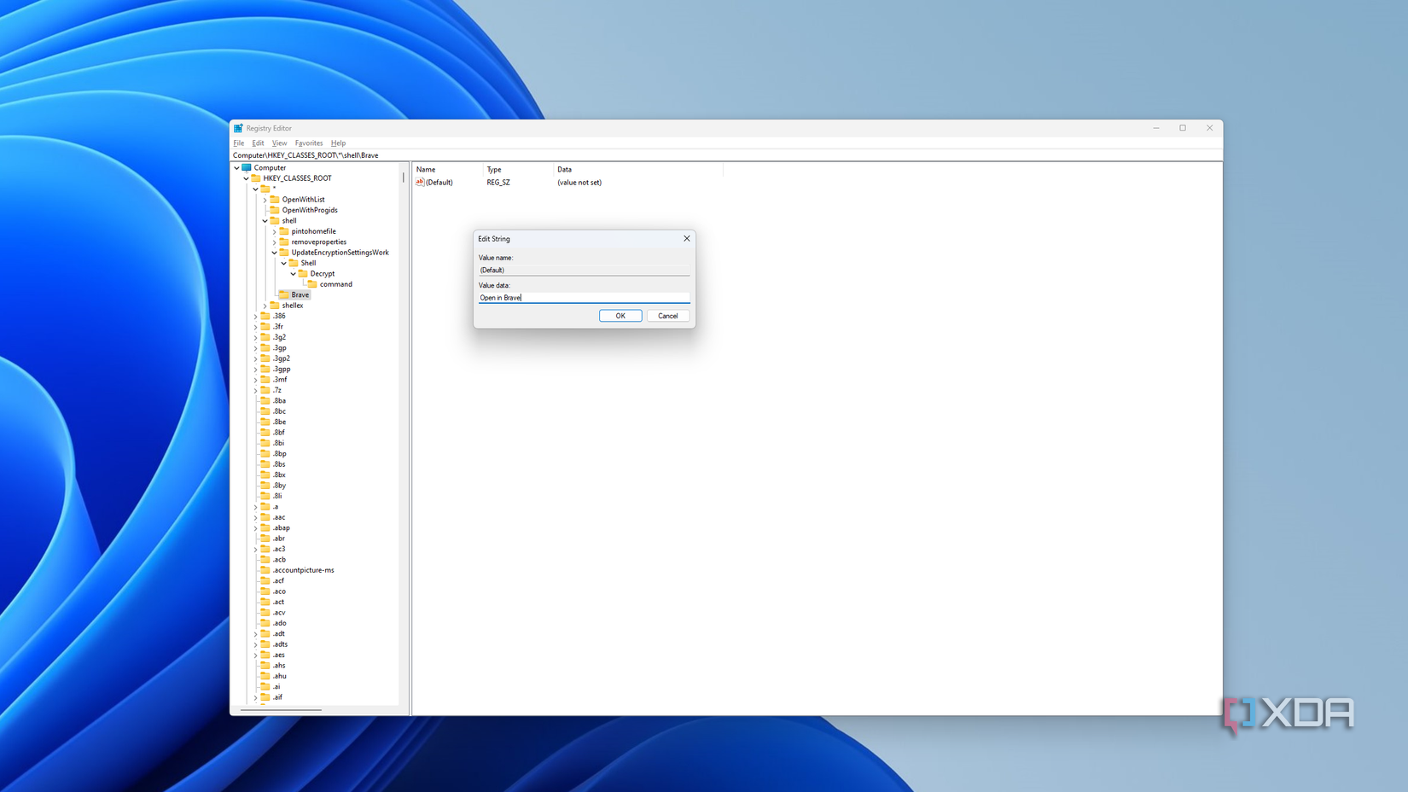Select the .7z key folder icon
The image size is (1408, 792).
click(x=265, y=389)
